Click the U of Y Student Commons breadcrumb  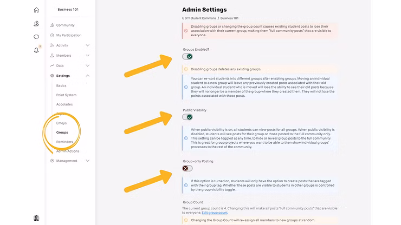pyautogui.click(x=199, y=18)
